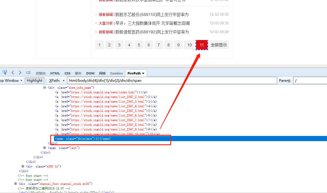Focus the XPath expression input field

[172, 81]
